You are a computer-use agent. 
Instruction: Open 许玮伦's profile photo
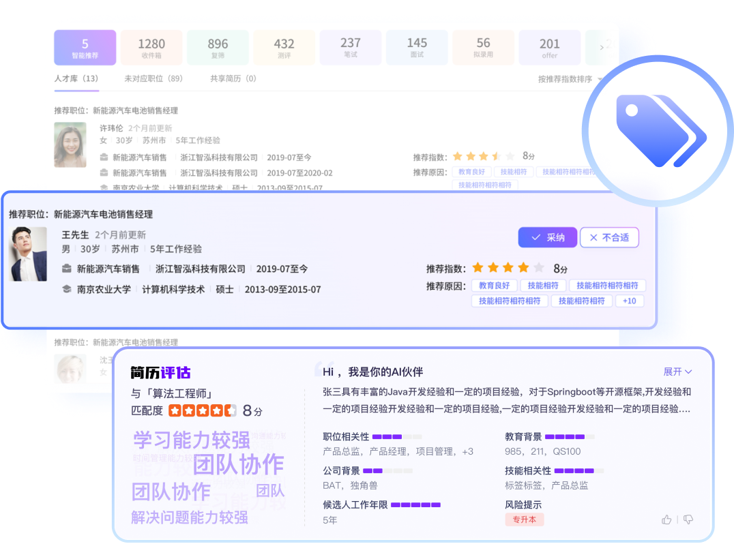point(70,145)
